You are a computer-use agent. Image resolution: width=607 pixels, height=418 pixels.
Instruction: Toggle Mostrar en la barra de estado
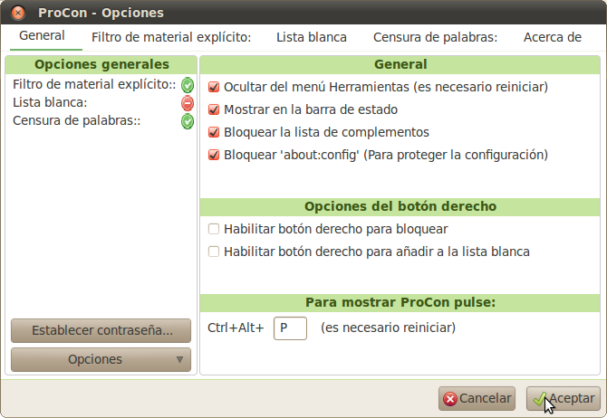214,109
